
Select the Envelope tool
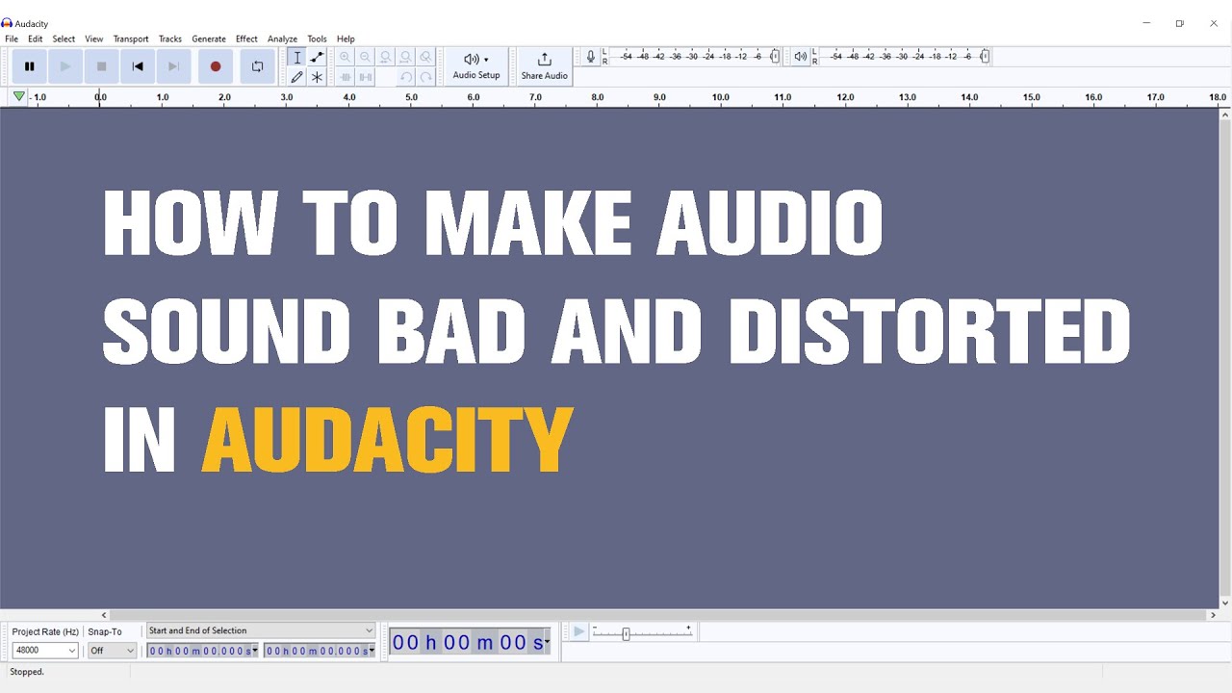point(317,58)
